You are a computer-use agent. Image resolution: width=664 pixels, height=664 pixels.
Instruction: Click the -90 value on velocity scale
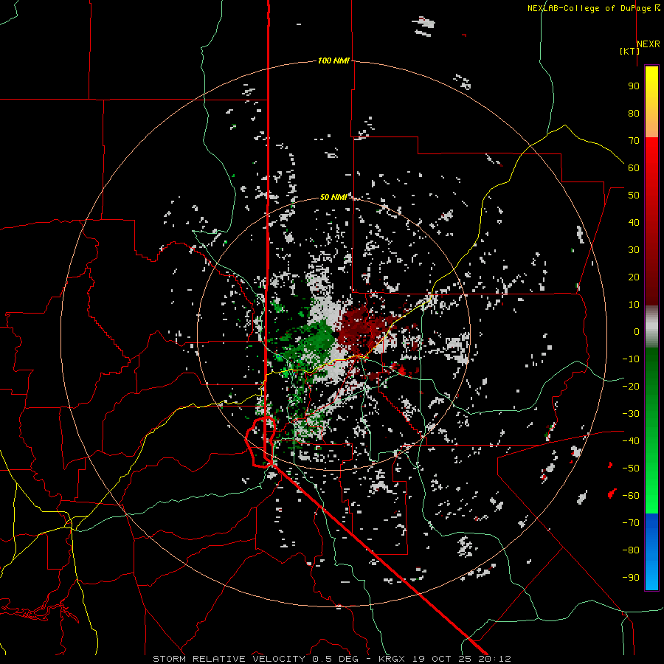(631, 578)
